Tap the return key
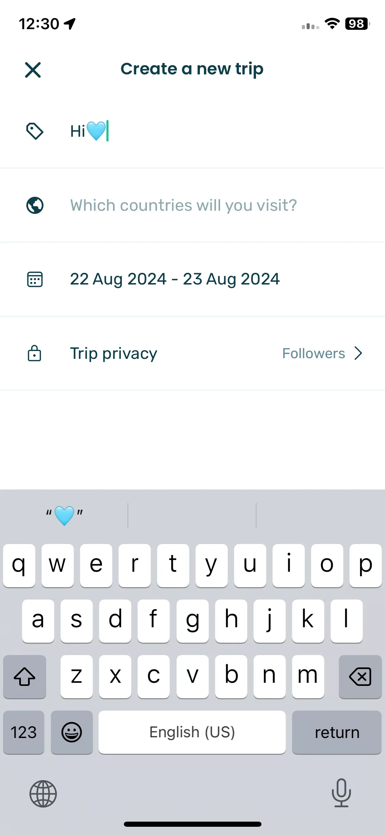Viewport: 385px width, 835px height. tap(337, 733)
